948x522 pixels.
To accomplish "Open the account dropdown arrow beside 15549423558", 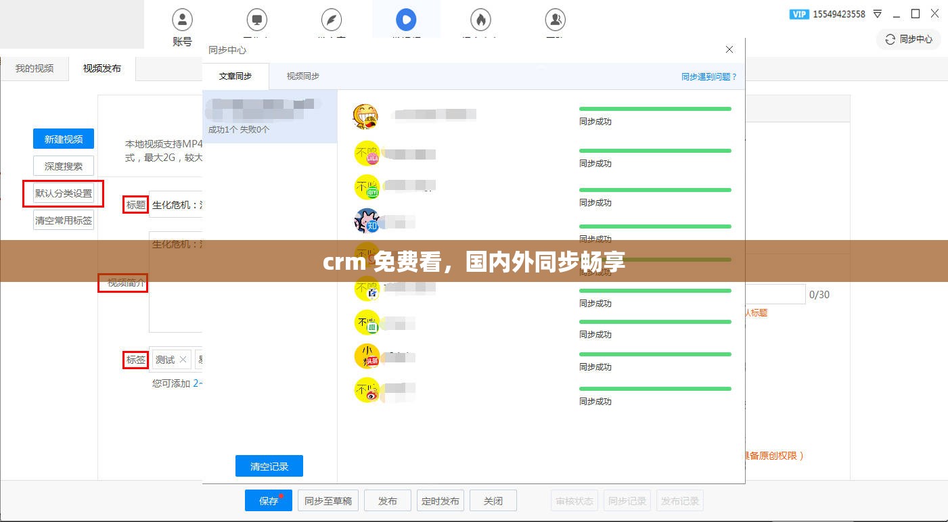I will [877, 14].
